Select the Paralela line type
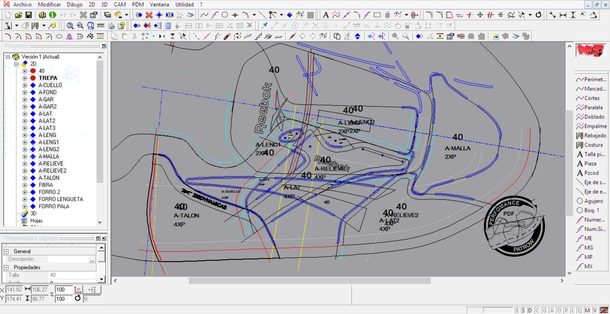This screenshot has width=610, height=314. (x=590, y=108)
